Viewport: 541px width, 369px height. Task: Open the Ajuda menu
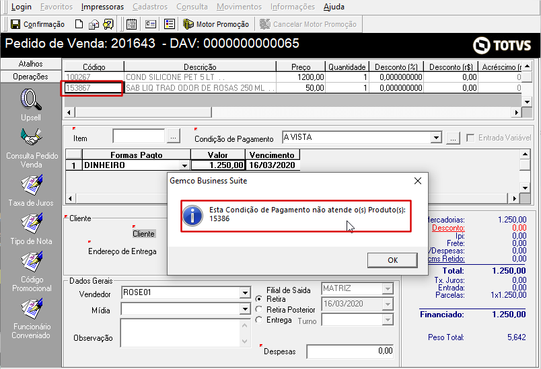pyautogui.click(x=334, y=7)
